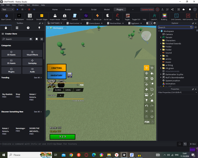Viewport: 198px width, 158px height.
Task: Select LOCAL axes mode in F3X
Action: 68,90
